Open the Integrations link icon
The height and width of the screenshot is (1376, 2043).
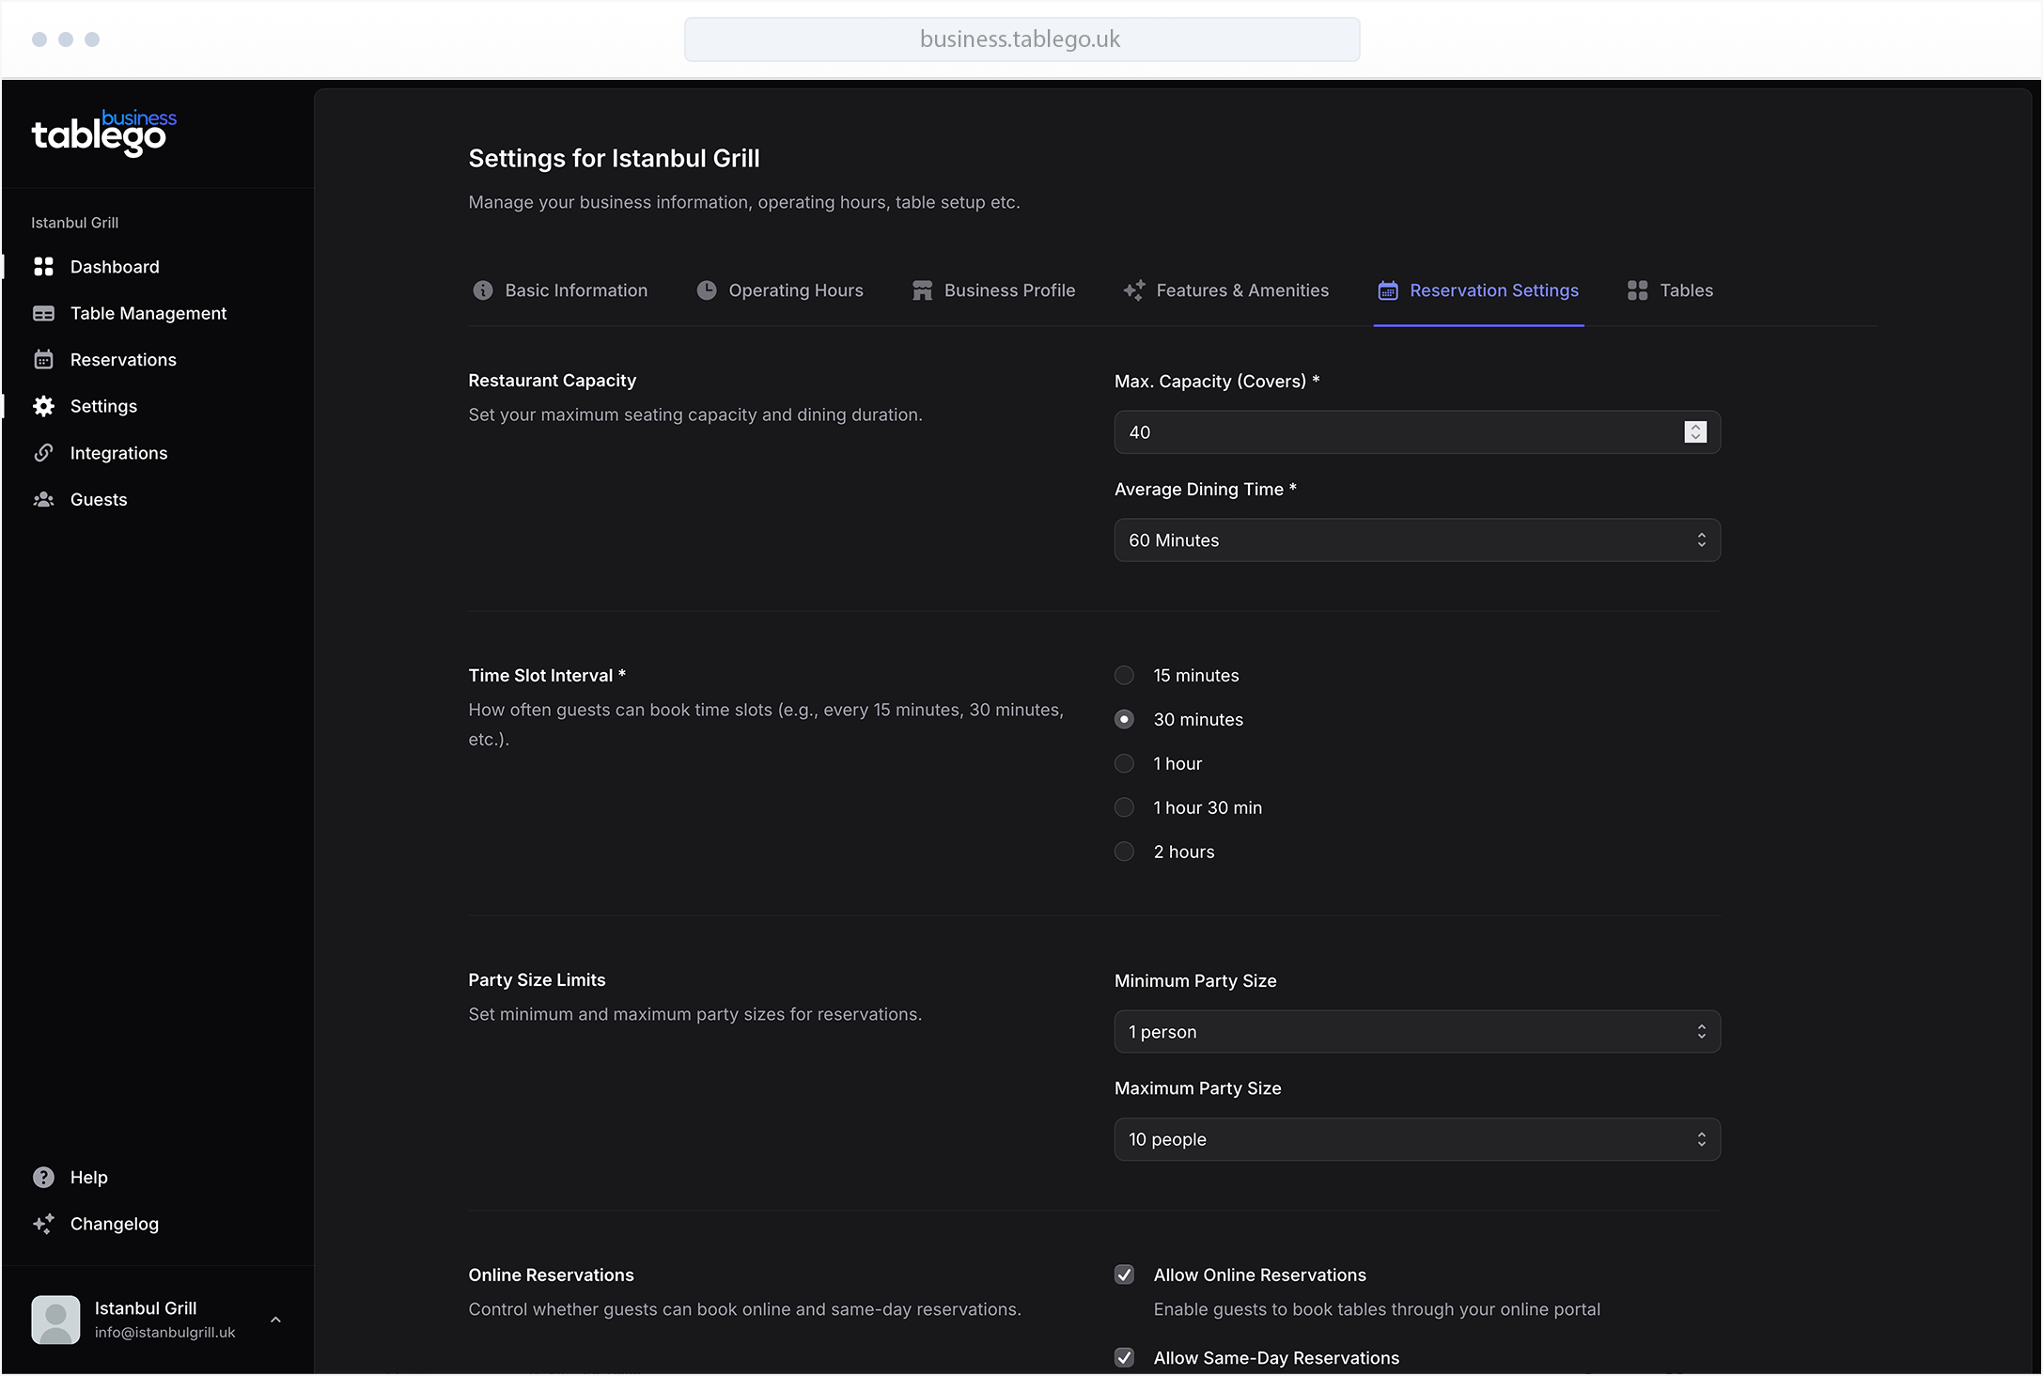[44, 452]
